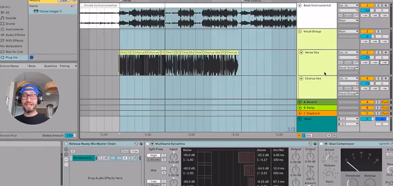Set Verse Vox monitoring to Auto
The width and height of the screenshot is (393, 186).
coord(348,63)
